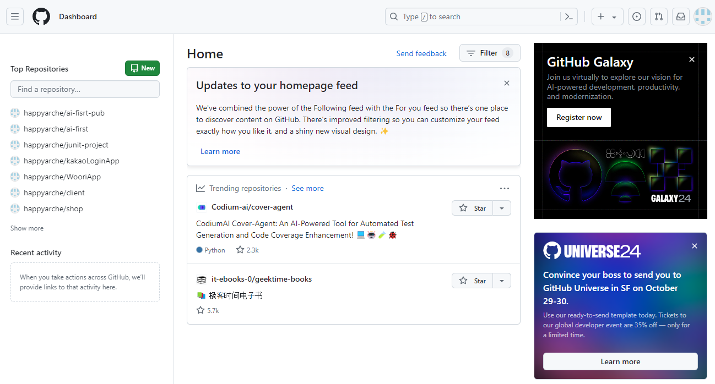Click avatar beside happyarche/shop
The image size is (715, 384).
[15, 209]
